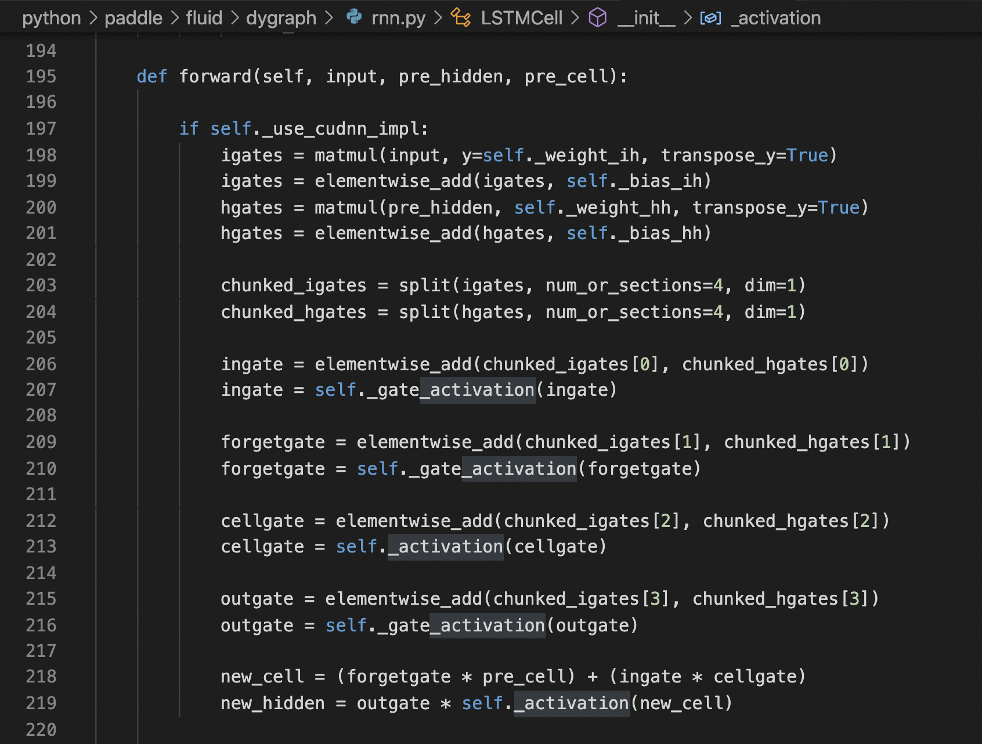Click LSTMCell in the breadcrumb
Viewport: 982px width, 744px height.
[521, 17]
